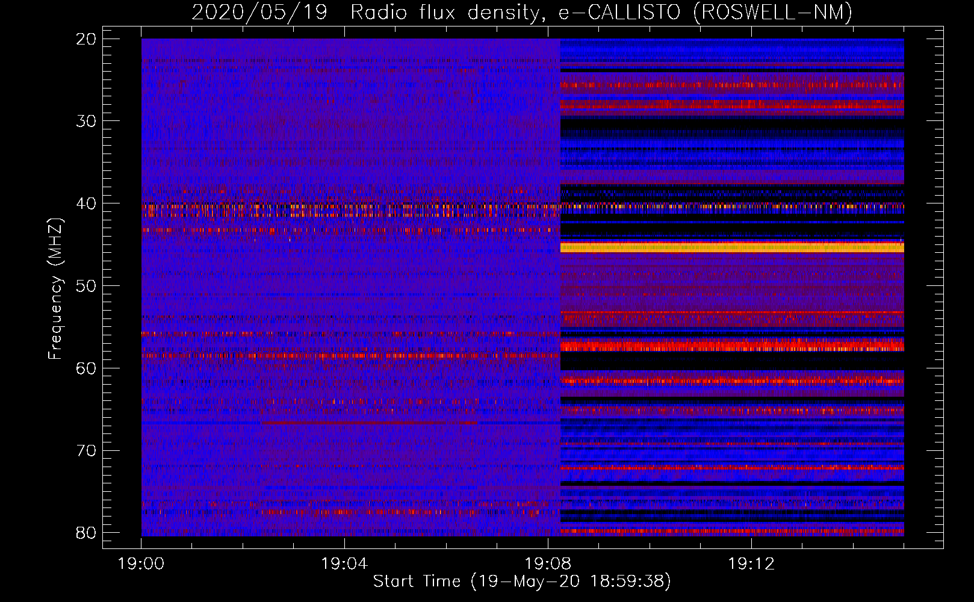Click the 50 MHz frequency tick label

(87, 286)
